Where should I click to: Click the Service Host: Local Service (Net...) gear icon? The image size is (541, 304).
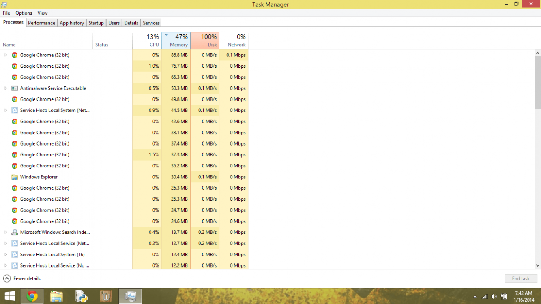15,244
